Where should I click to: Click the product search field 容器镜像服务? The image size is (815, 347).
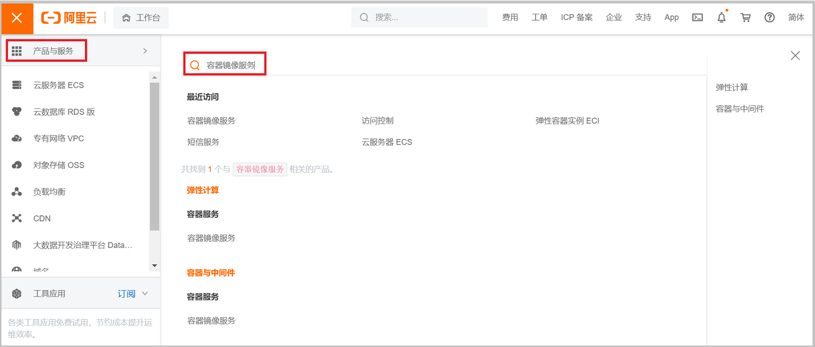pos(231,65)
